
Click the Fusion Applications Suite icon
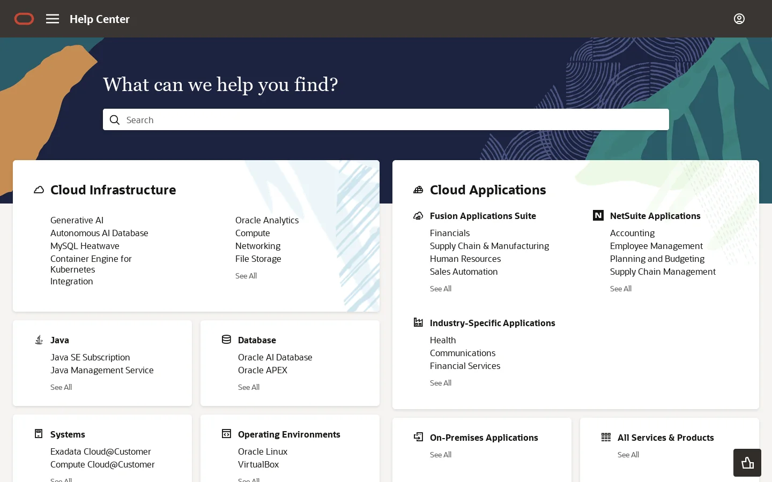click(418, 216)
